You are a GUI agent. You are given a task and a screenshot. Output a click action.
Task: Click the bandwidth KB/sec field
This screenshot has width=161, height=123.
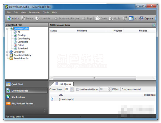(x=104, y=89)
